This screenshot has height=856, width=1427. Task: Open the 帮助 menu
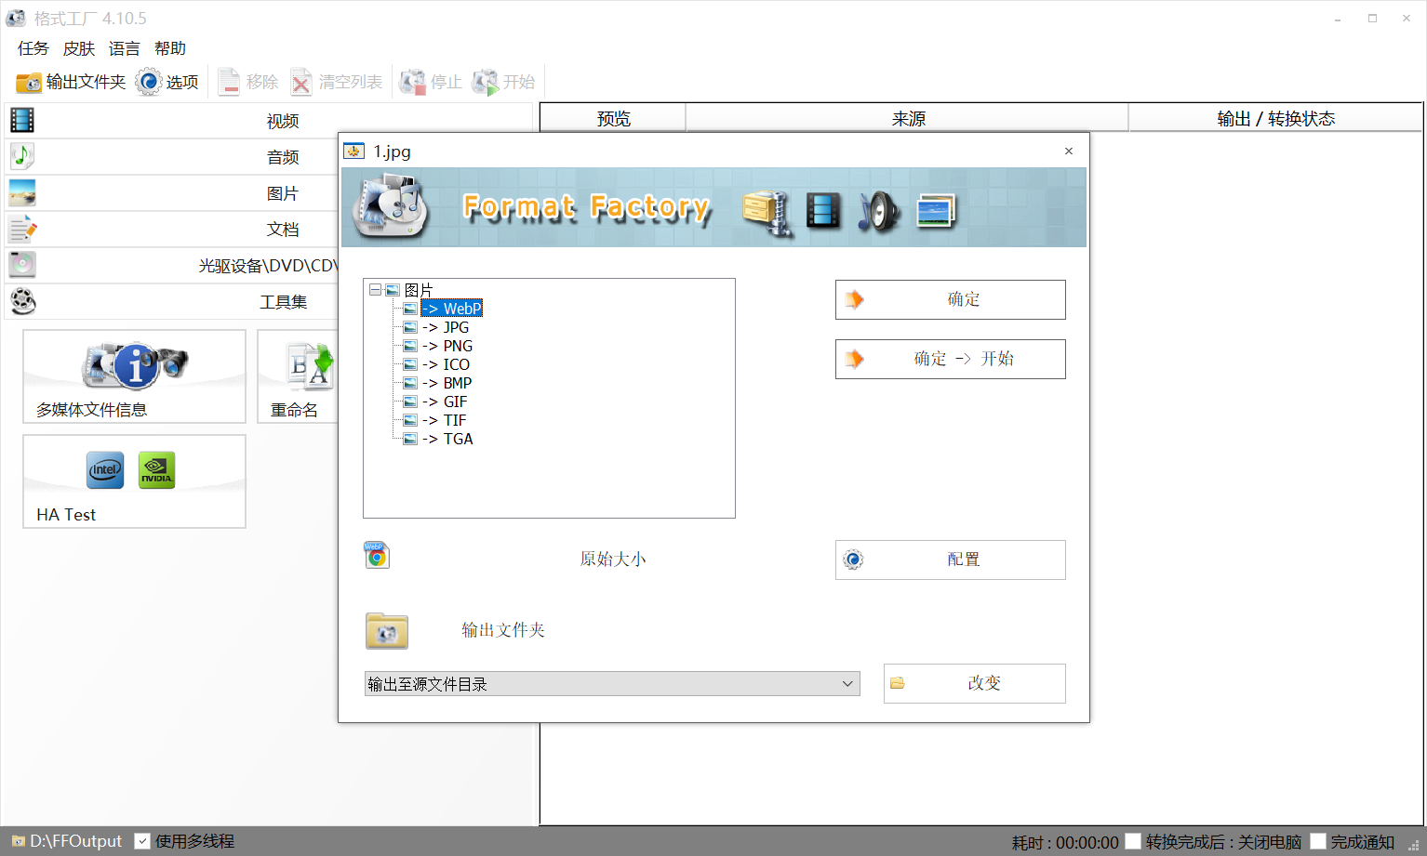[170, 48]
